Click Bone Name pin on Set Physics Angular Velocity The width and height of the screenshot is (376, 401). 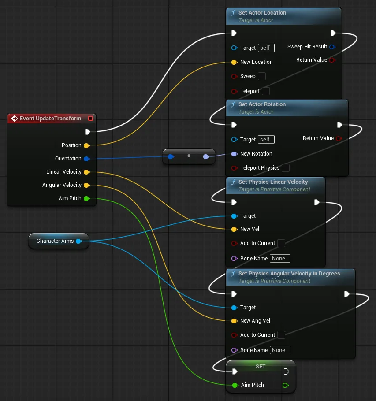[x=235, y=350]
